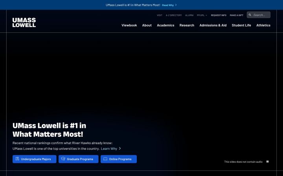Click the hero heading "What Matters Most!"
The image size is (283, 176).
(x=48, y=134)
